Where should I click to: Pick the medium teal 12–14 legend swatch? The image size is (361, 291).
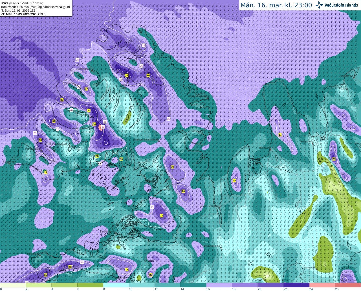pyautogui.click(x=168, y=285)
